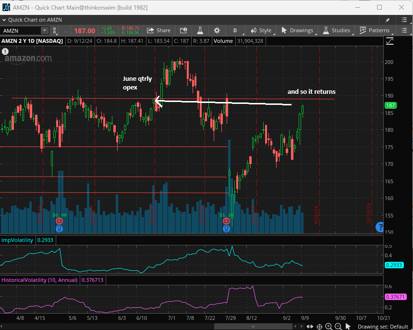Click the B: 186.75 bid price
Image resolution: width=413 pixels, height=330 pixels.
coord(130,28)
